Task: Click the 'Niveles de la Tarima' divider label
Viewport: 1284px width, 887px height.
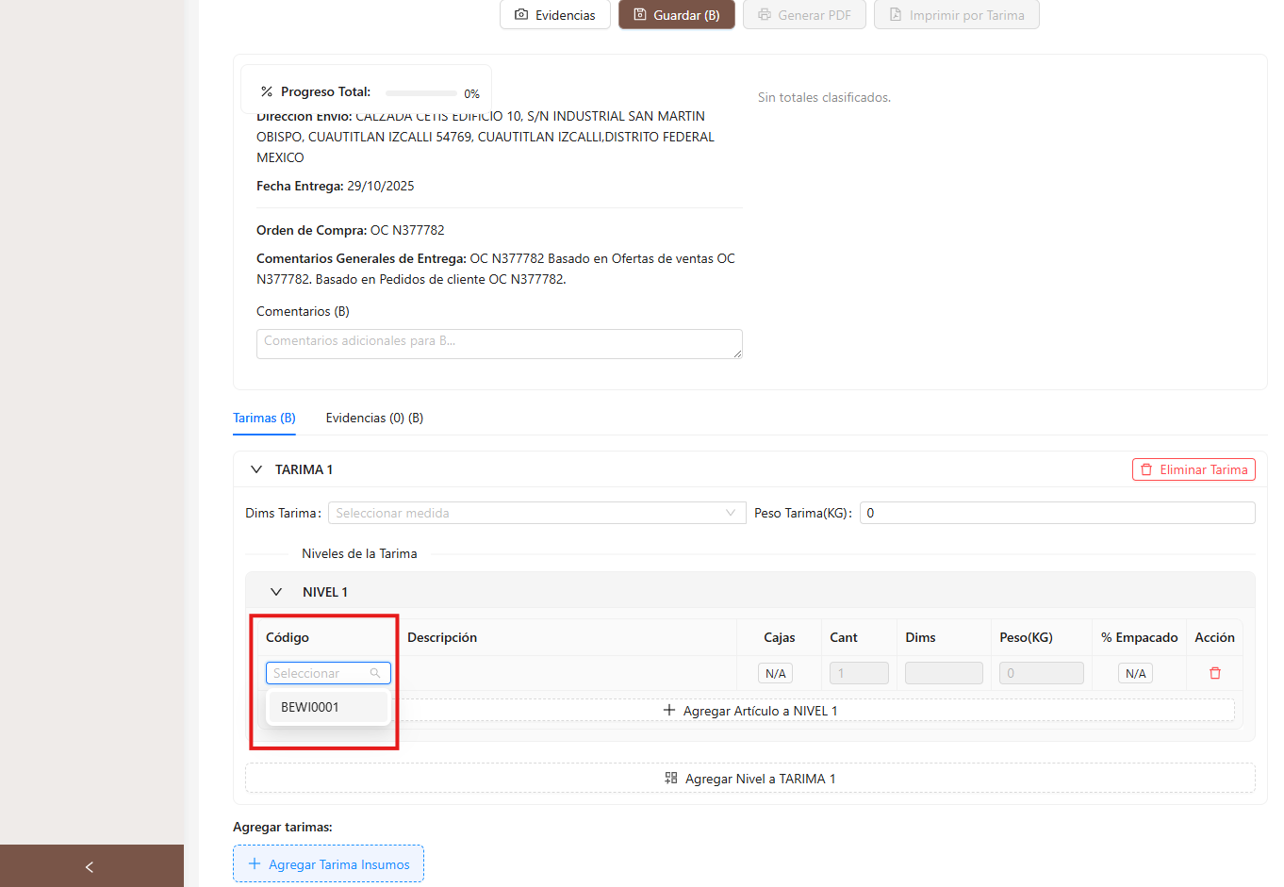Action: click(x=359, y=553)
